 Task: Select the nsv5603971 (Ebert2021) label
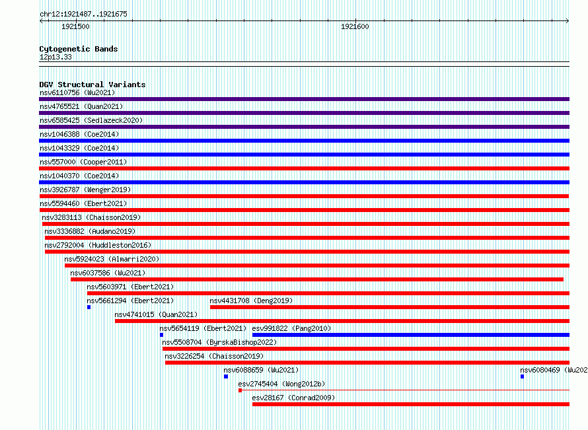pos(130,287)
